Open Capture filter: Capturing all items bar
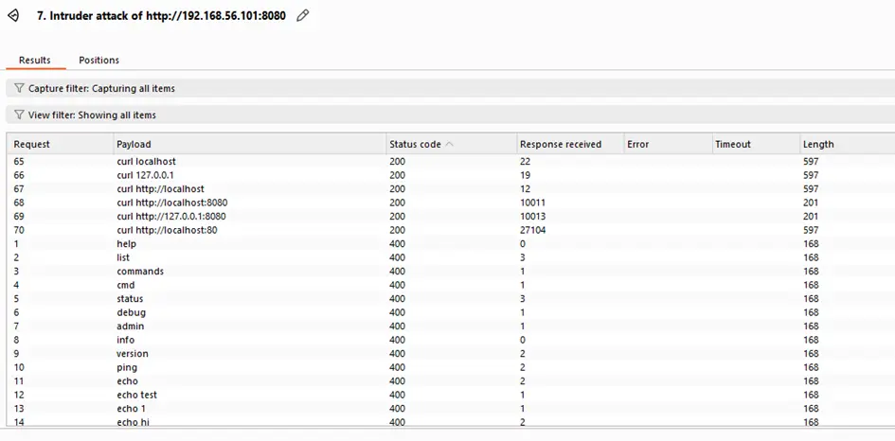This screenshot has height=441, width=895. 451,88
